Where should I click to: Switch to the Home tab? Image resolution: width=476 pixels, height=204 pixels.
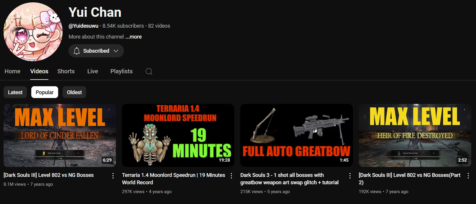[x=12, y=71]
